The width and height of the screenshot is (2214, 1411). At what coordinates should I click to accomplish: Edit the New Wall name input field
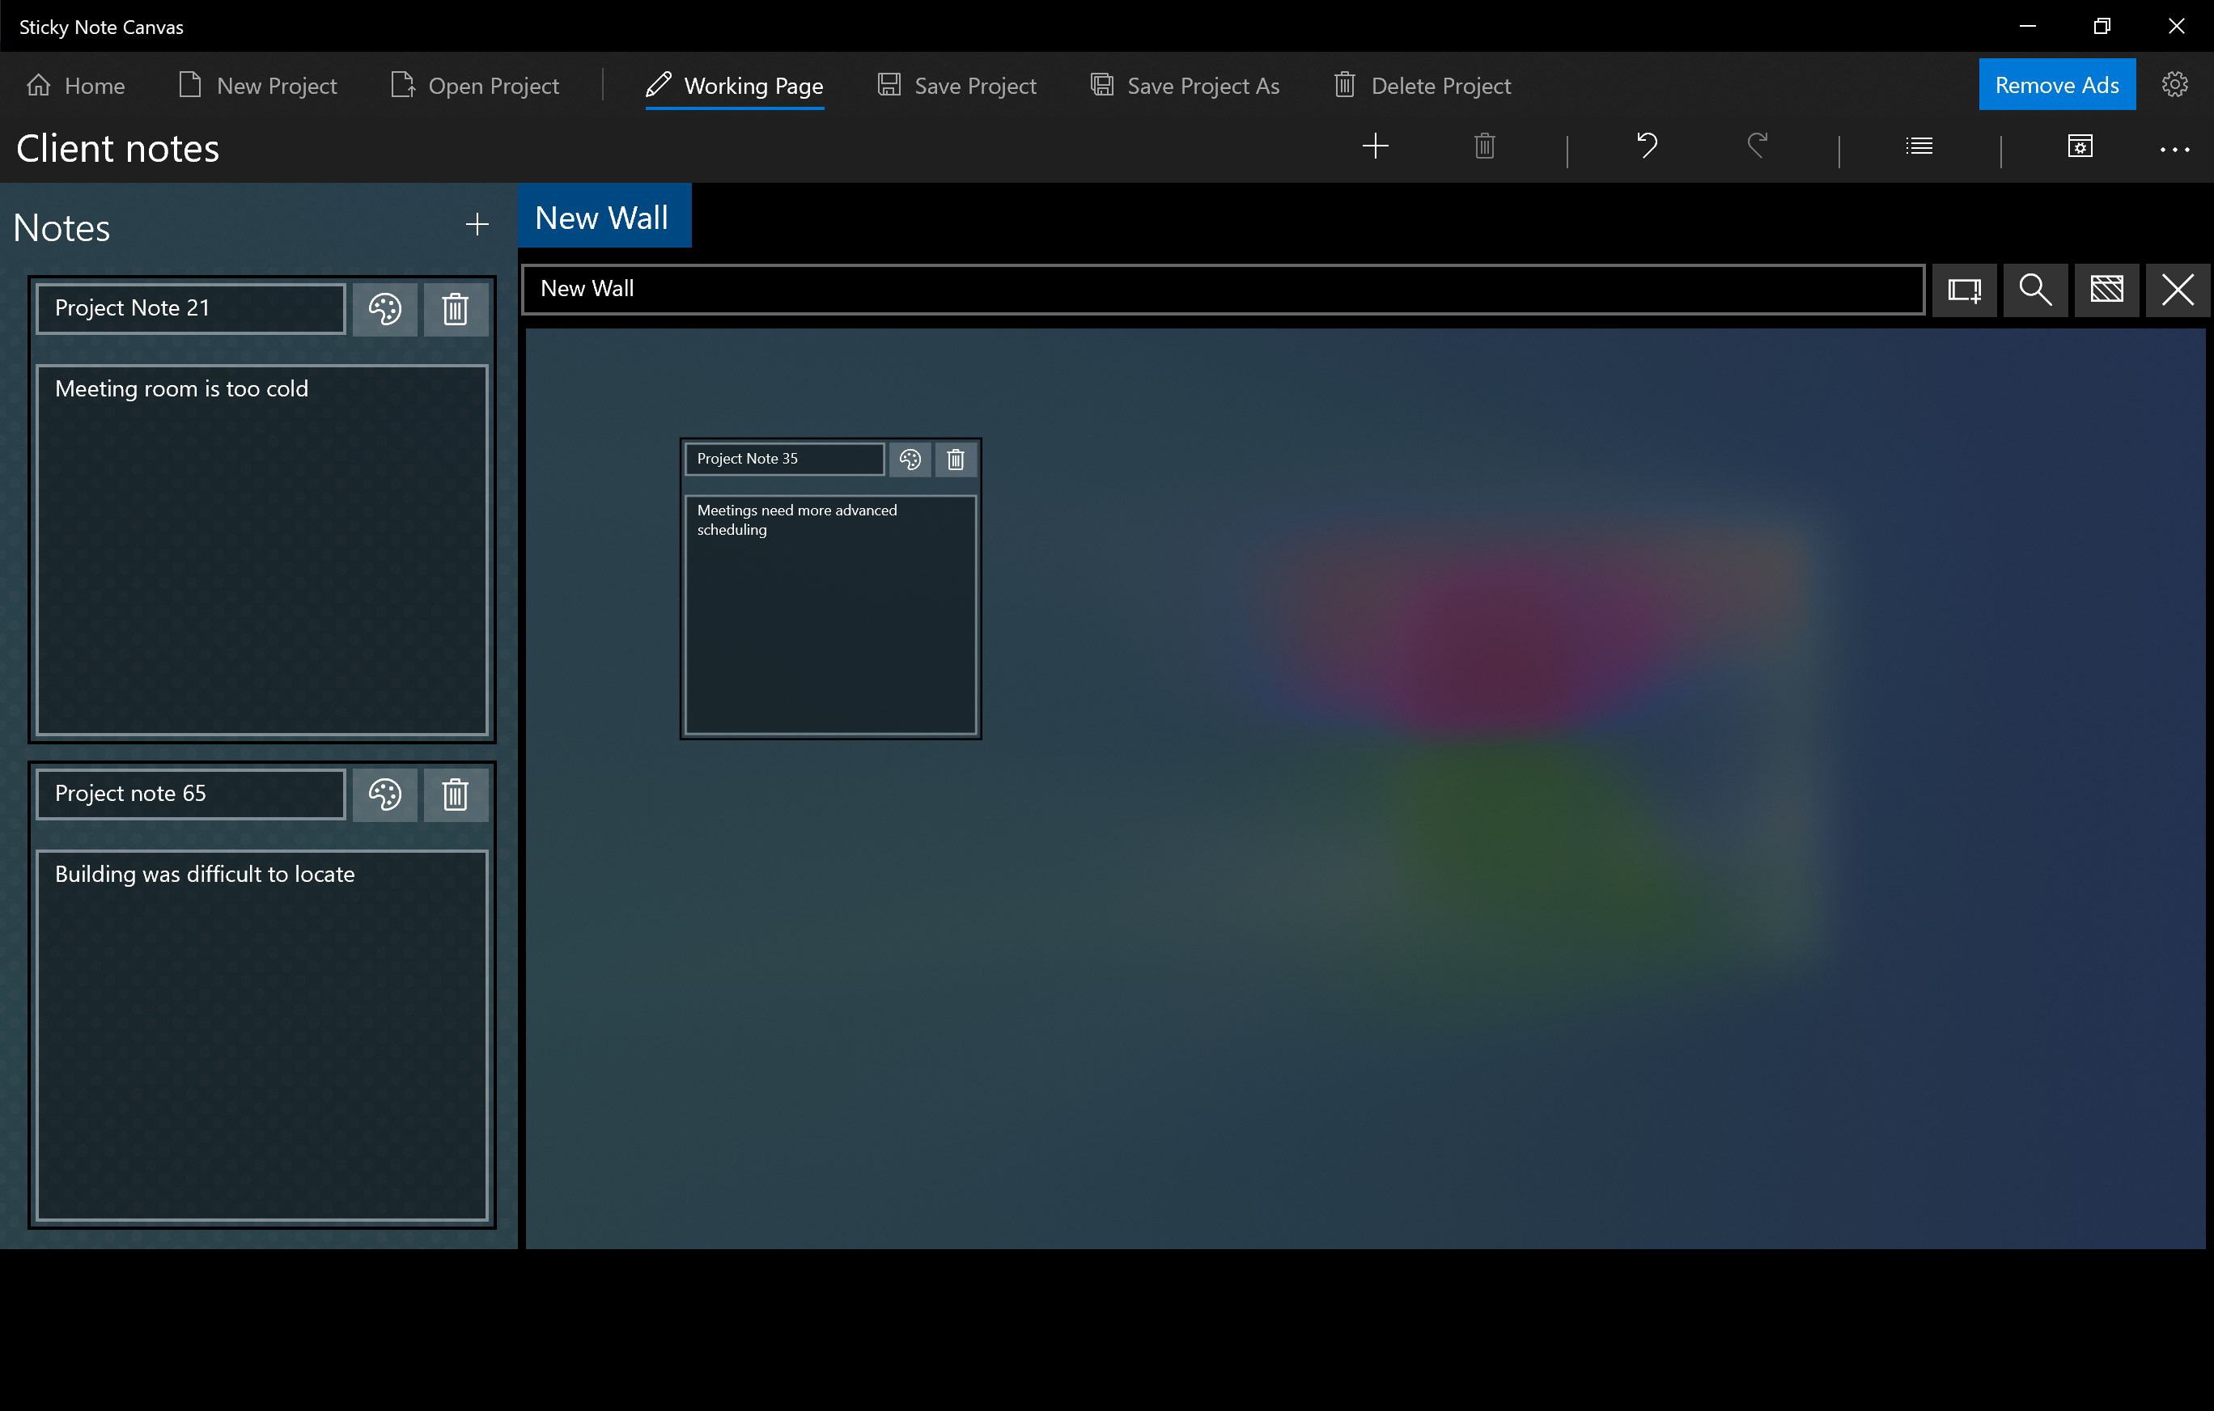tap(1227, 289)
